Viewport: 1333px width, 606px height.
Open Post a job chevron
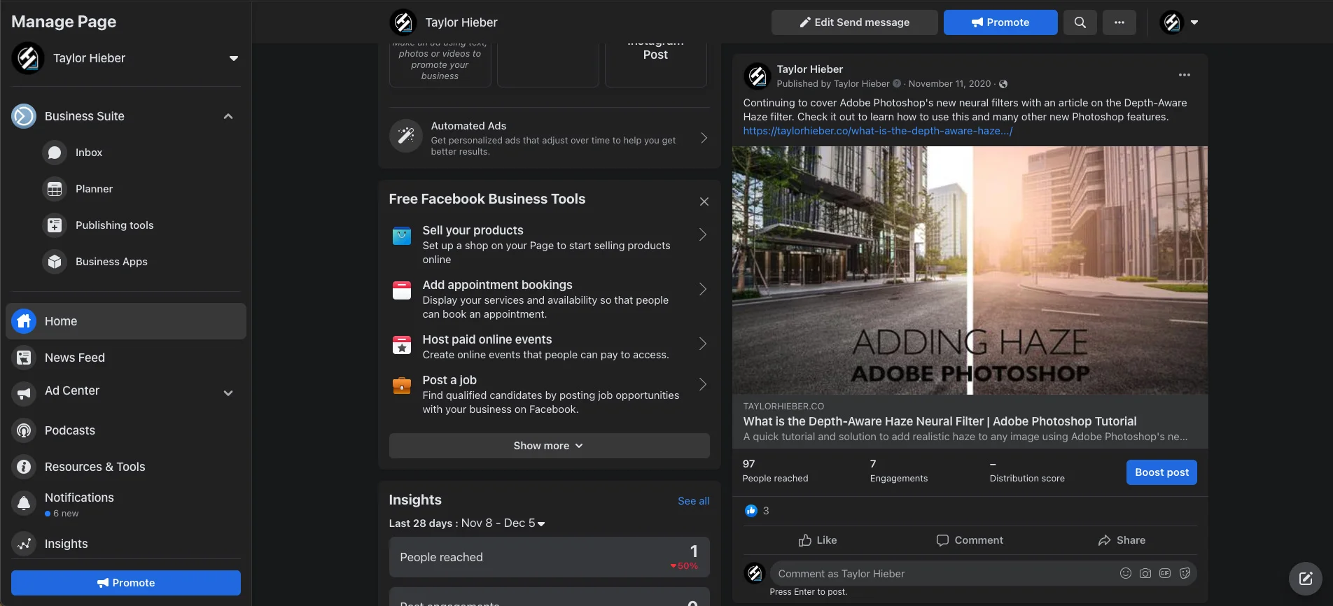pyautogui.click(x=703, y=384)
